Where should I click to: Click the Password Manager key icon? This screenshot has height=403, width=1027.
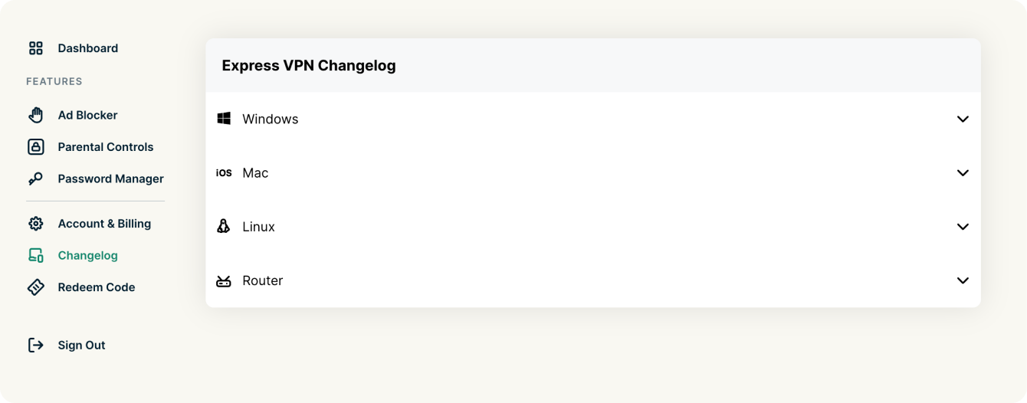(36, 179)
